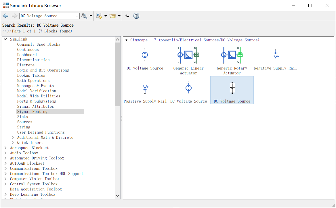Click the Simulink Library Browser window icon
Screen dimensions: 336x208
coord(5,5)
